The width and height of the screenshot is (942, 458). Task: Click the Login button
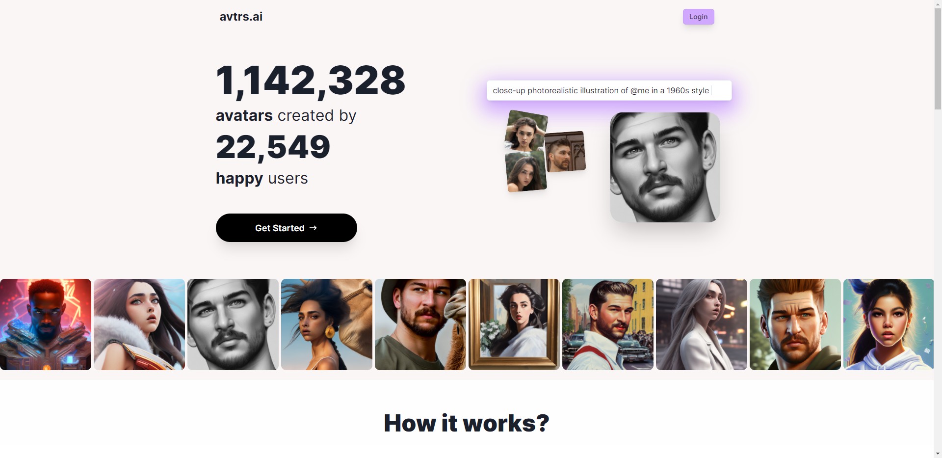pyautogui.click(x=698, y=17)
